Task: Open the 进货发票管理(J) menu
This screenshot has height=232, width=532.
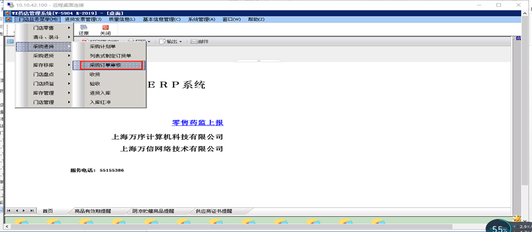Action: pos(83,19)
